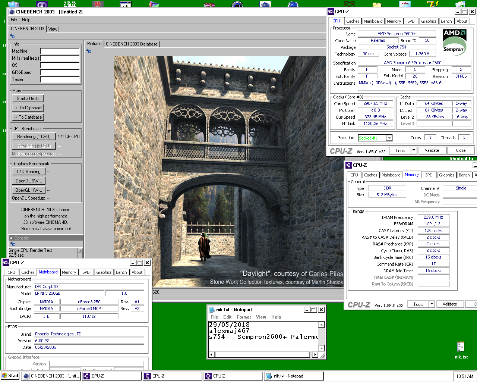
Task: Click the CPU-Z title icon in the Mainboard window
Action: (x=6, y=262)
